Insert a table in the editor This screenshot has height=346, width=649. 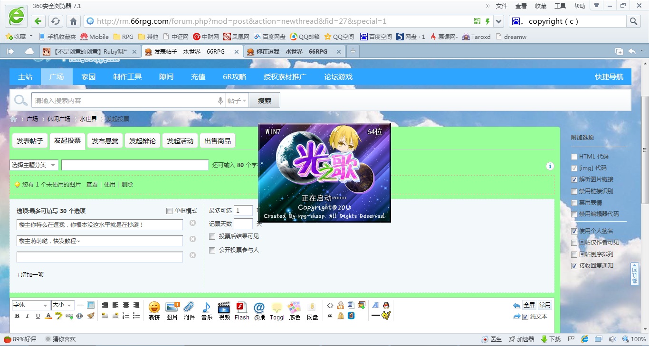tap(91, 305)
